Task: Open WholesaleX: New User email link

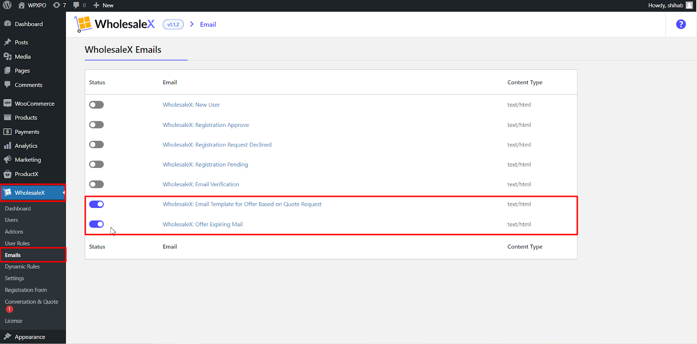Action: point(191,105)
